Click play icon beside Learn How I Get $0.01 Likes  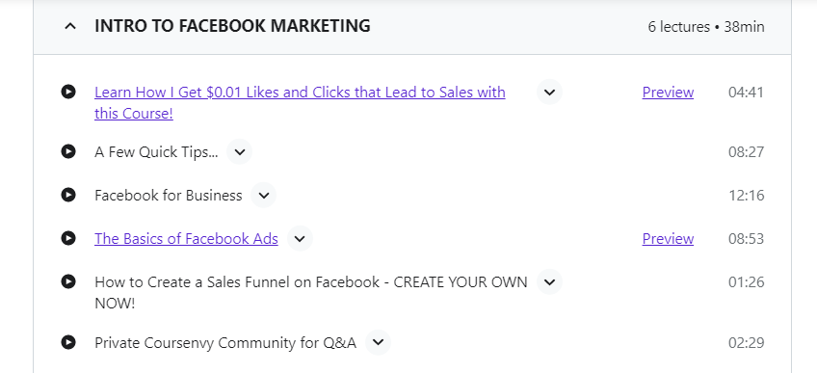(x=68, y=92)
